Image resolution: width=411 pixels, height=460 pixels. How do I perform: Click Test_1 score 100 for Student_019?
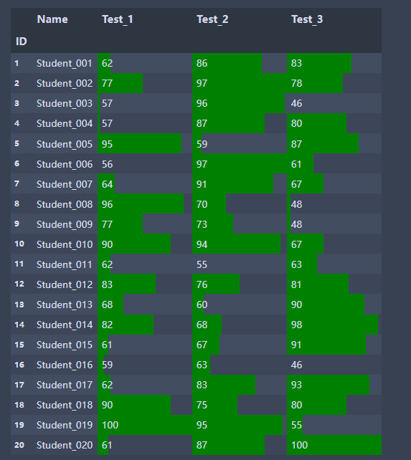tap(145, 425)
